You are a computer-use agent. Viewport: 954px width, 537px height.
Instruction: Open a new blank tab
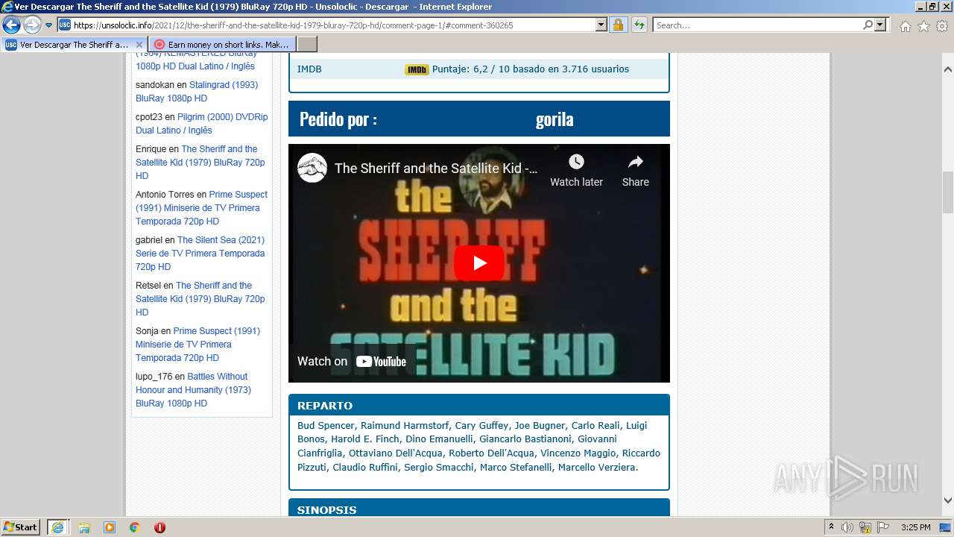pos(307,45)
